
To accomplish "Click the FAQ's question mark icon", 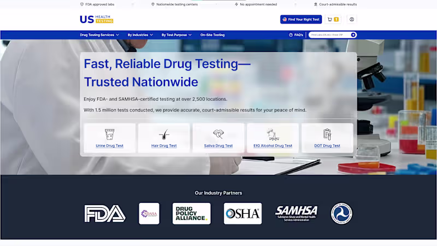I will [x=291, y=35].
